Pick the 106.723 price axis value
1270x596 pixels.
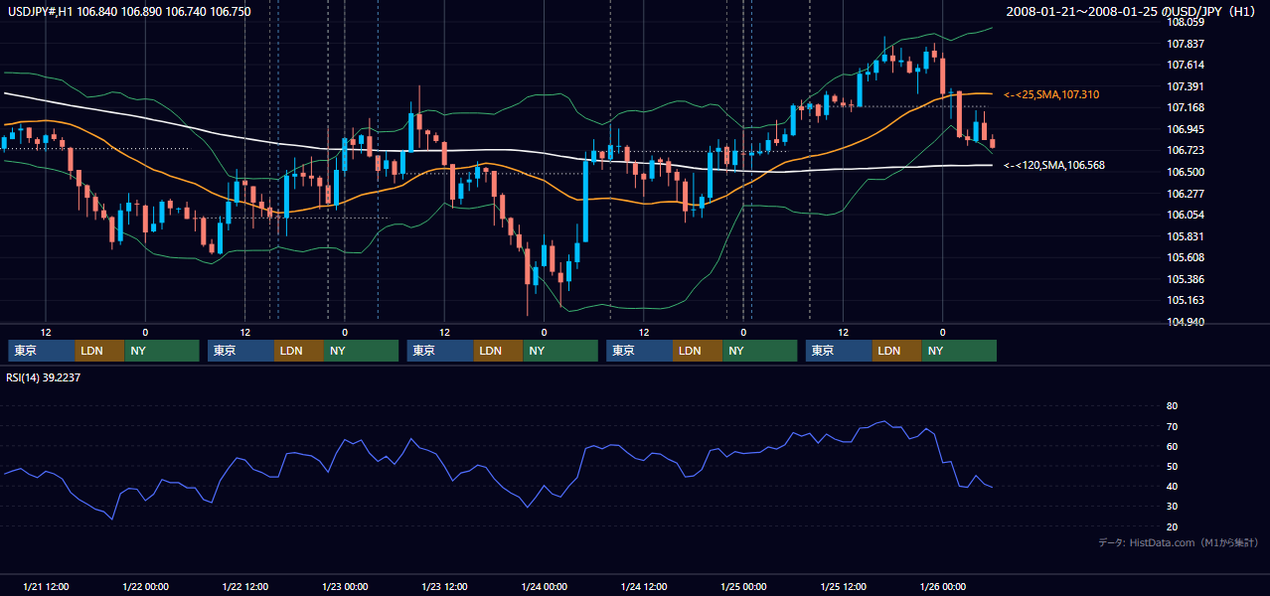1186,150
